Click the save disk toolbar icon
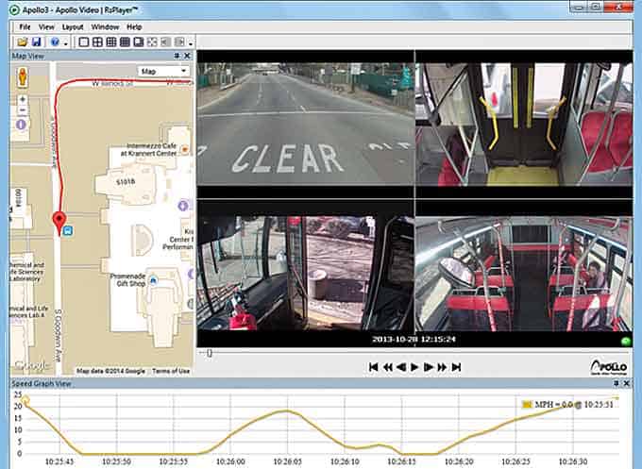The height and width of the screenshot is (469, 642). point(36,42)
